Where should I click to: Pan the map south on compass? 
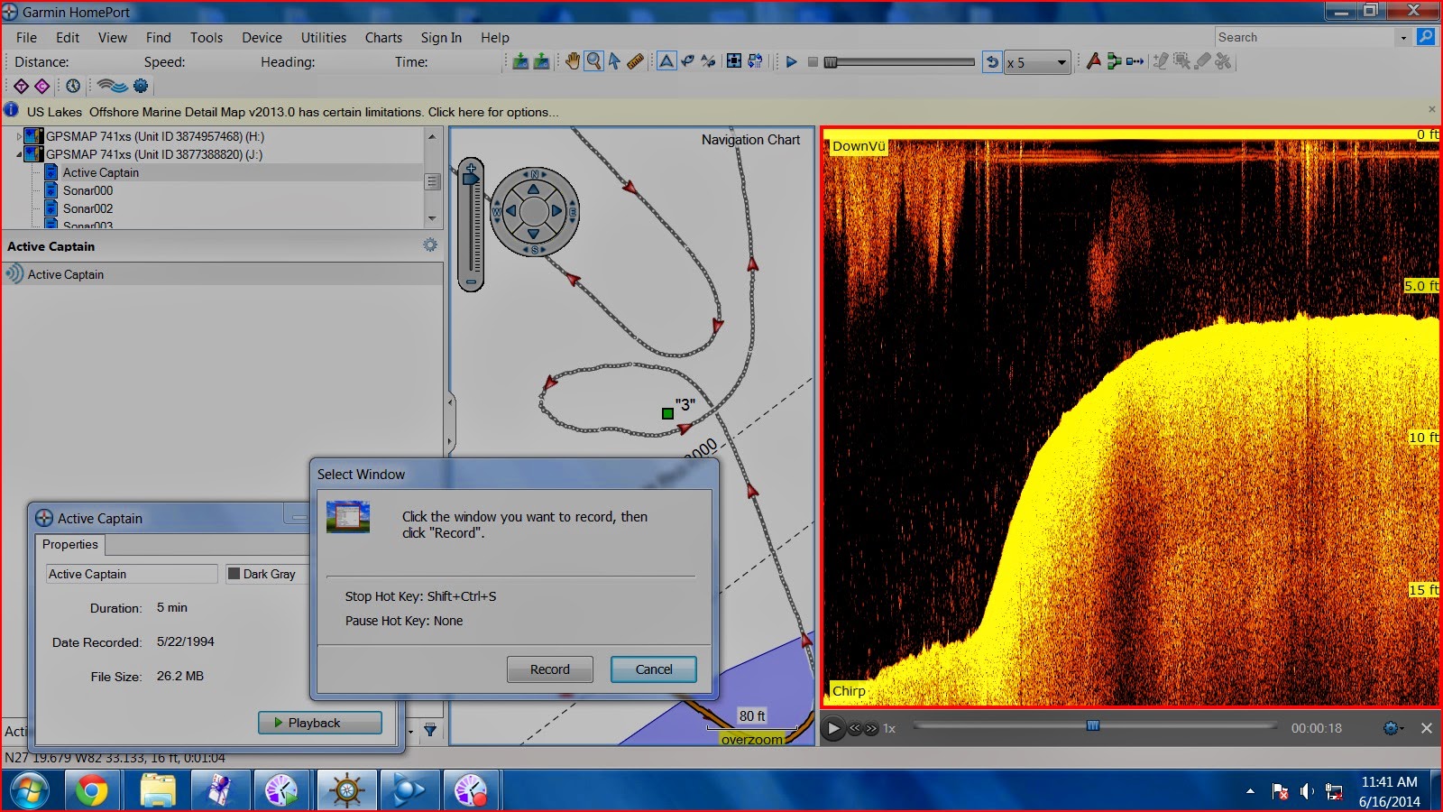[x=534, y=235]
